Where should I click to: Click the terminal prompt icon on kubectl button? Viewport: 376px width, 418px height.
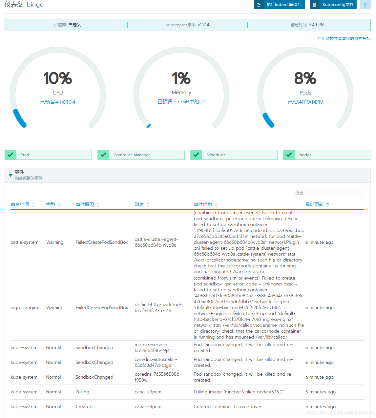tap(259, 5)
